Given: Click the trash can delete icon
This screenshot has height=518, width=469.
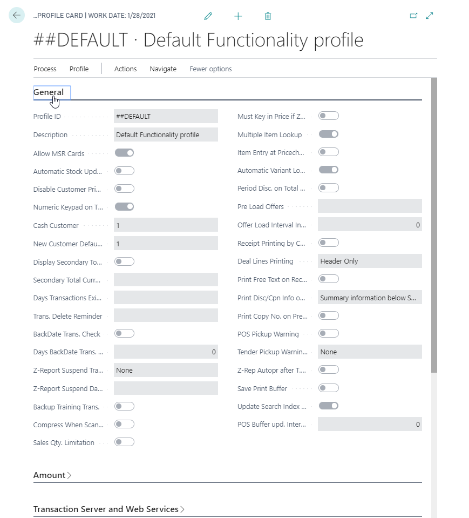Looking at the screenshot, I should pyautogui.click(x=268, y=16).
